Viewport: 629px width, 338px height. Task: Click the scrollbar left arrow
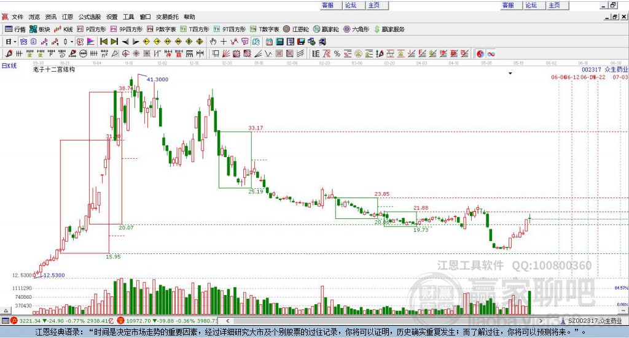228,321
